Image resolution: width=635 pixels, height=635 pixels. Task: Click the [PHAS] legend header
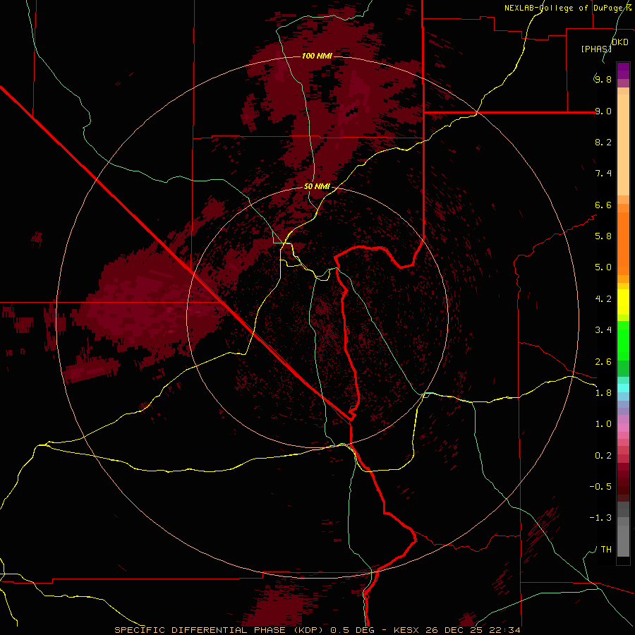pos(596,49)
